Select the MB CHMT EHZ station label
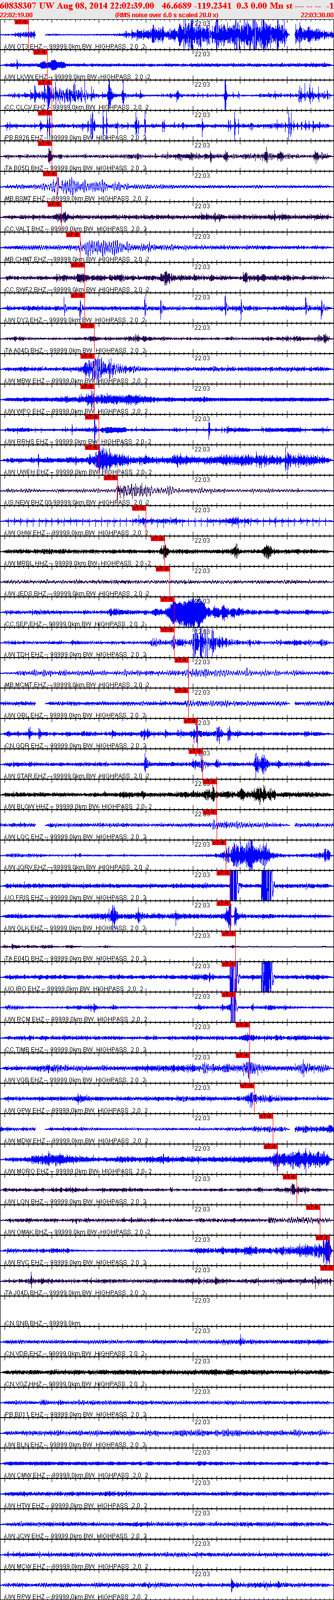The height and width of the screenshot is (1600, 334). [76, 259]
